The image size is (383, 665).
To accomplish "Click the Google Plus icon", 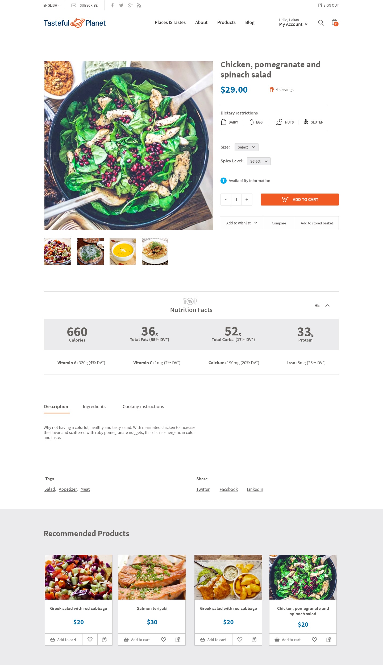I will [130, 5].
